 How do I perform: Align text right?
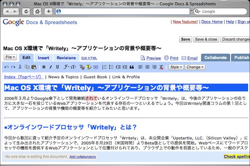pos(154,67)
